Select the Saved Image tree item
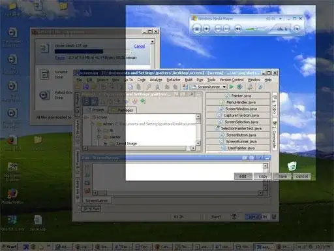The width and height of the screenshot is (334, 251). 127,144
